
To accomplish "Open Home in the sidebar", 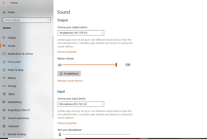I will [11, 12].
